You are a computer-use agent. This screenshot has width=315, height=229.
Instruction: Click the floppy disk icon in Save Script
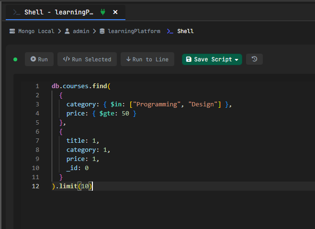(189, 59)
